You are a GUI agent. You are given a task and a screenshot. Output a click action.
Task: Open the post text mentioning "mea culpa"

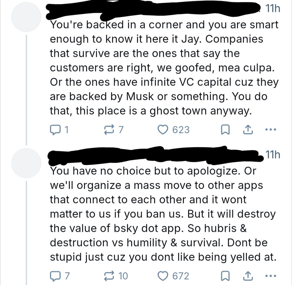[x=164, y=68]
